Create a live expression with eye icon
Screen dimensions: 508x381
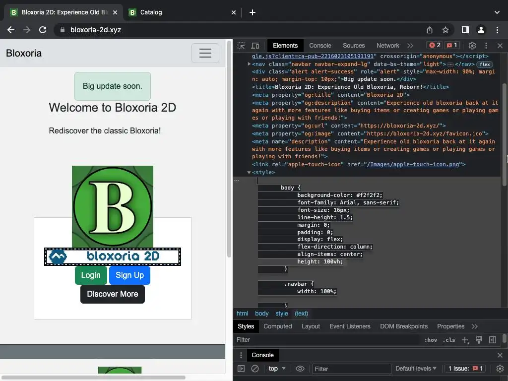point(300,369)
